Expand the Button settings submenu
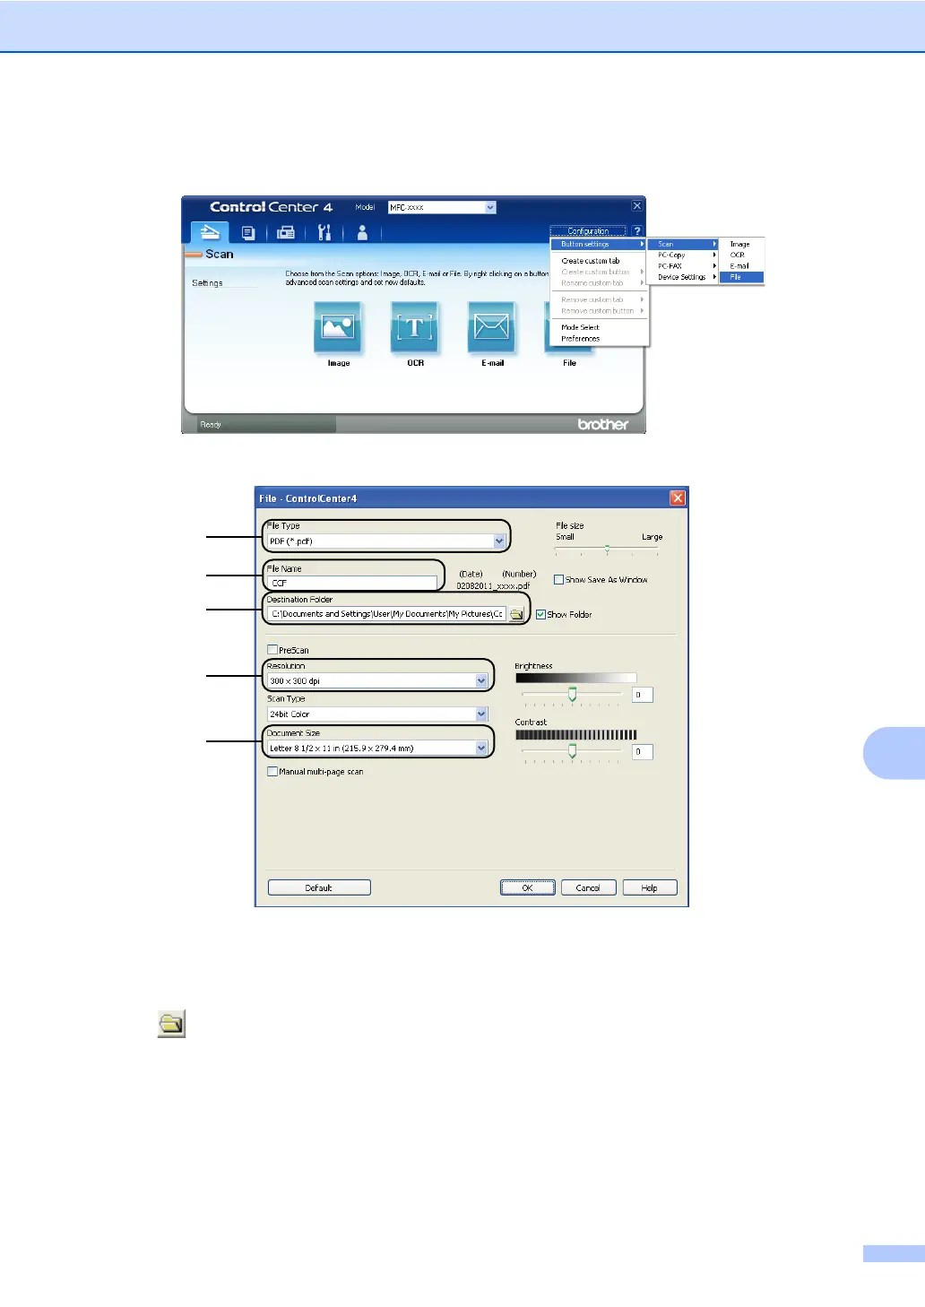The height and width of the screenshot is (1307, 925). click(599, 244)
